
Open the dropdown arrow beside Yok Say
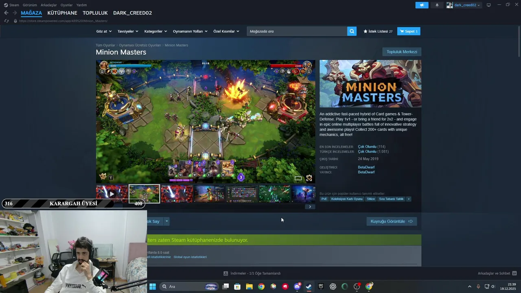click(166, 221)
